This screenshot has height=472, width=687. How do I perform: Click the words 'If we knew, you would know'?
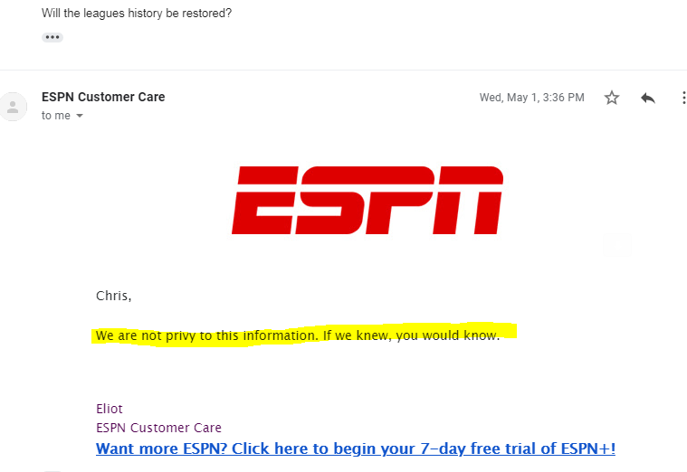click(x=410, y=335)
